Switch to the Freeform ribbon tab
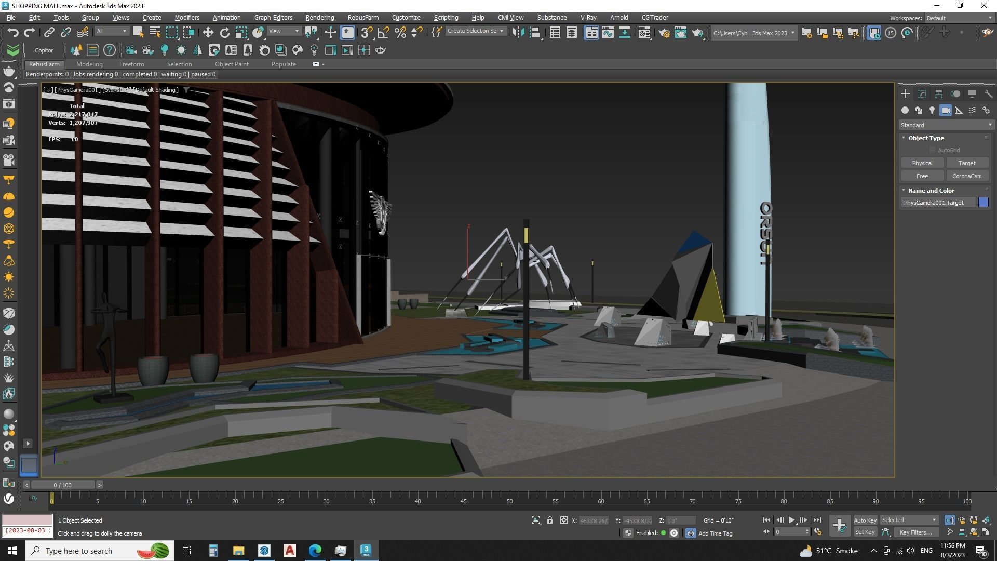The image size is (997, 561). pos(131,64)
